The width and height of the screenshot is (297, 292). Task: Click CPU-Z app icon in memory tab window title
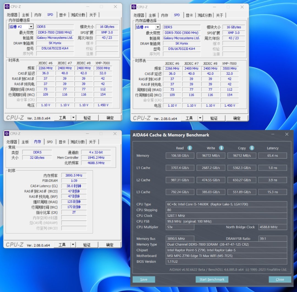tap(7, 134)
